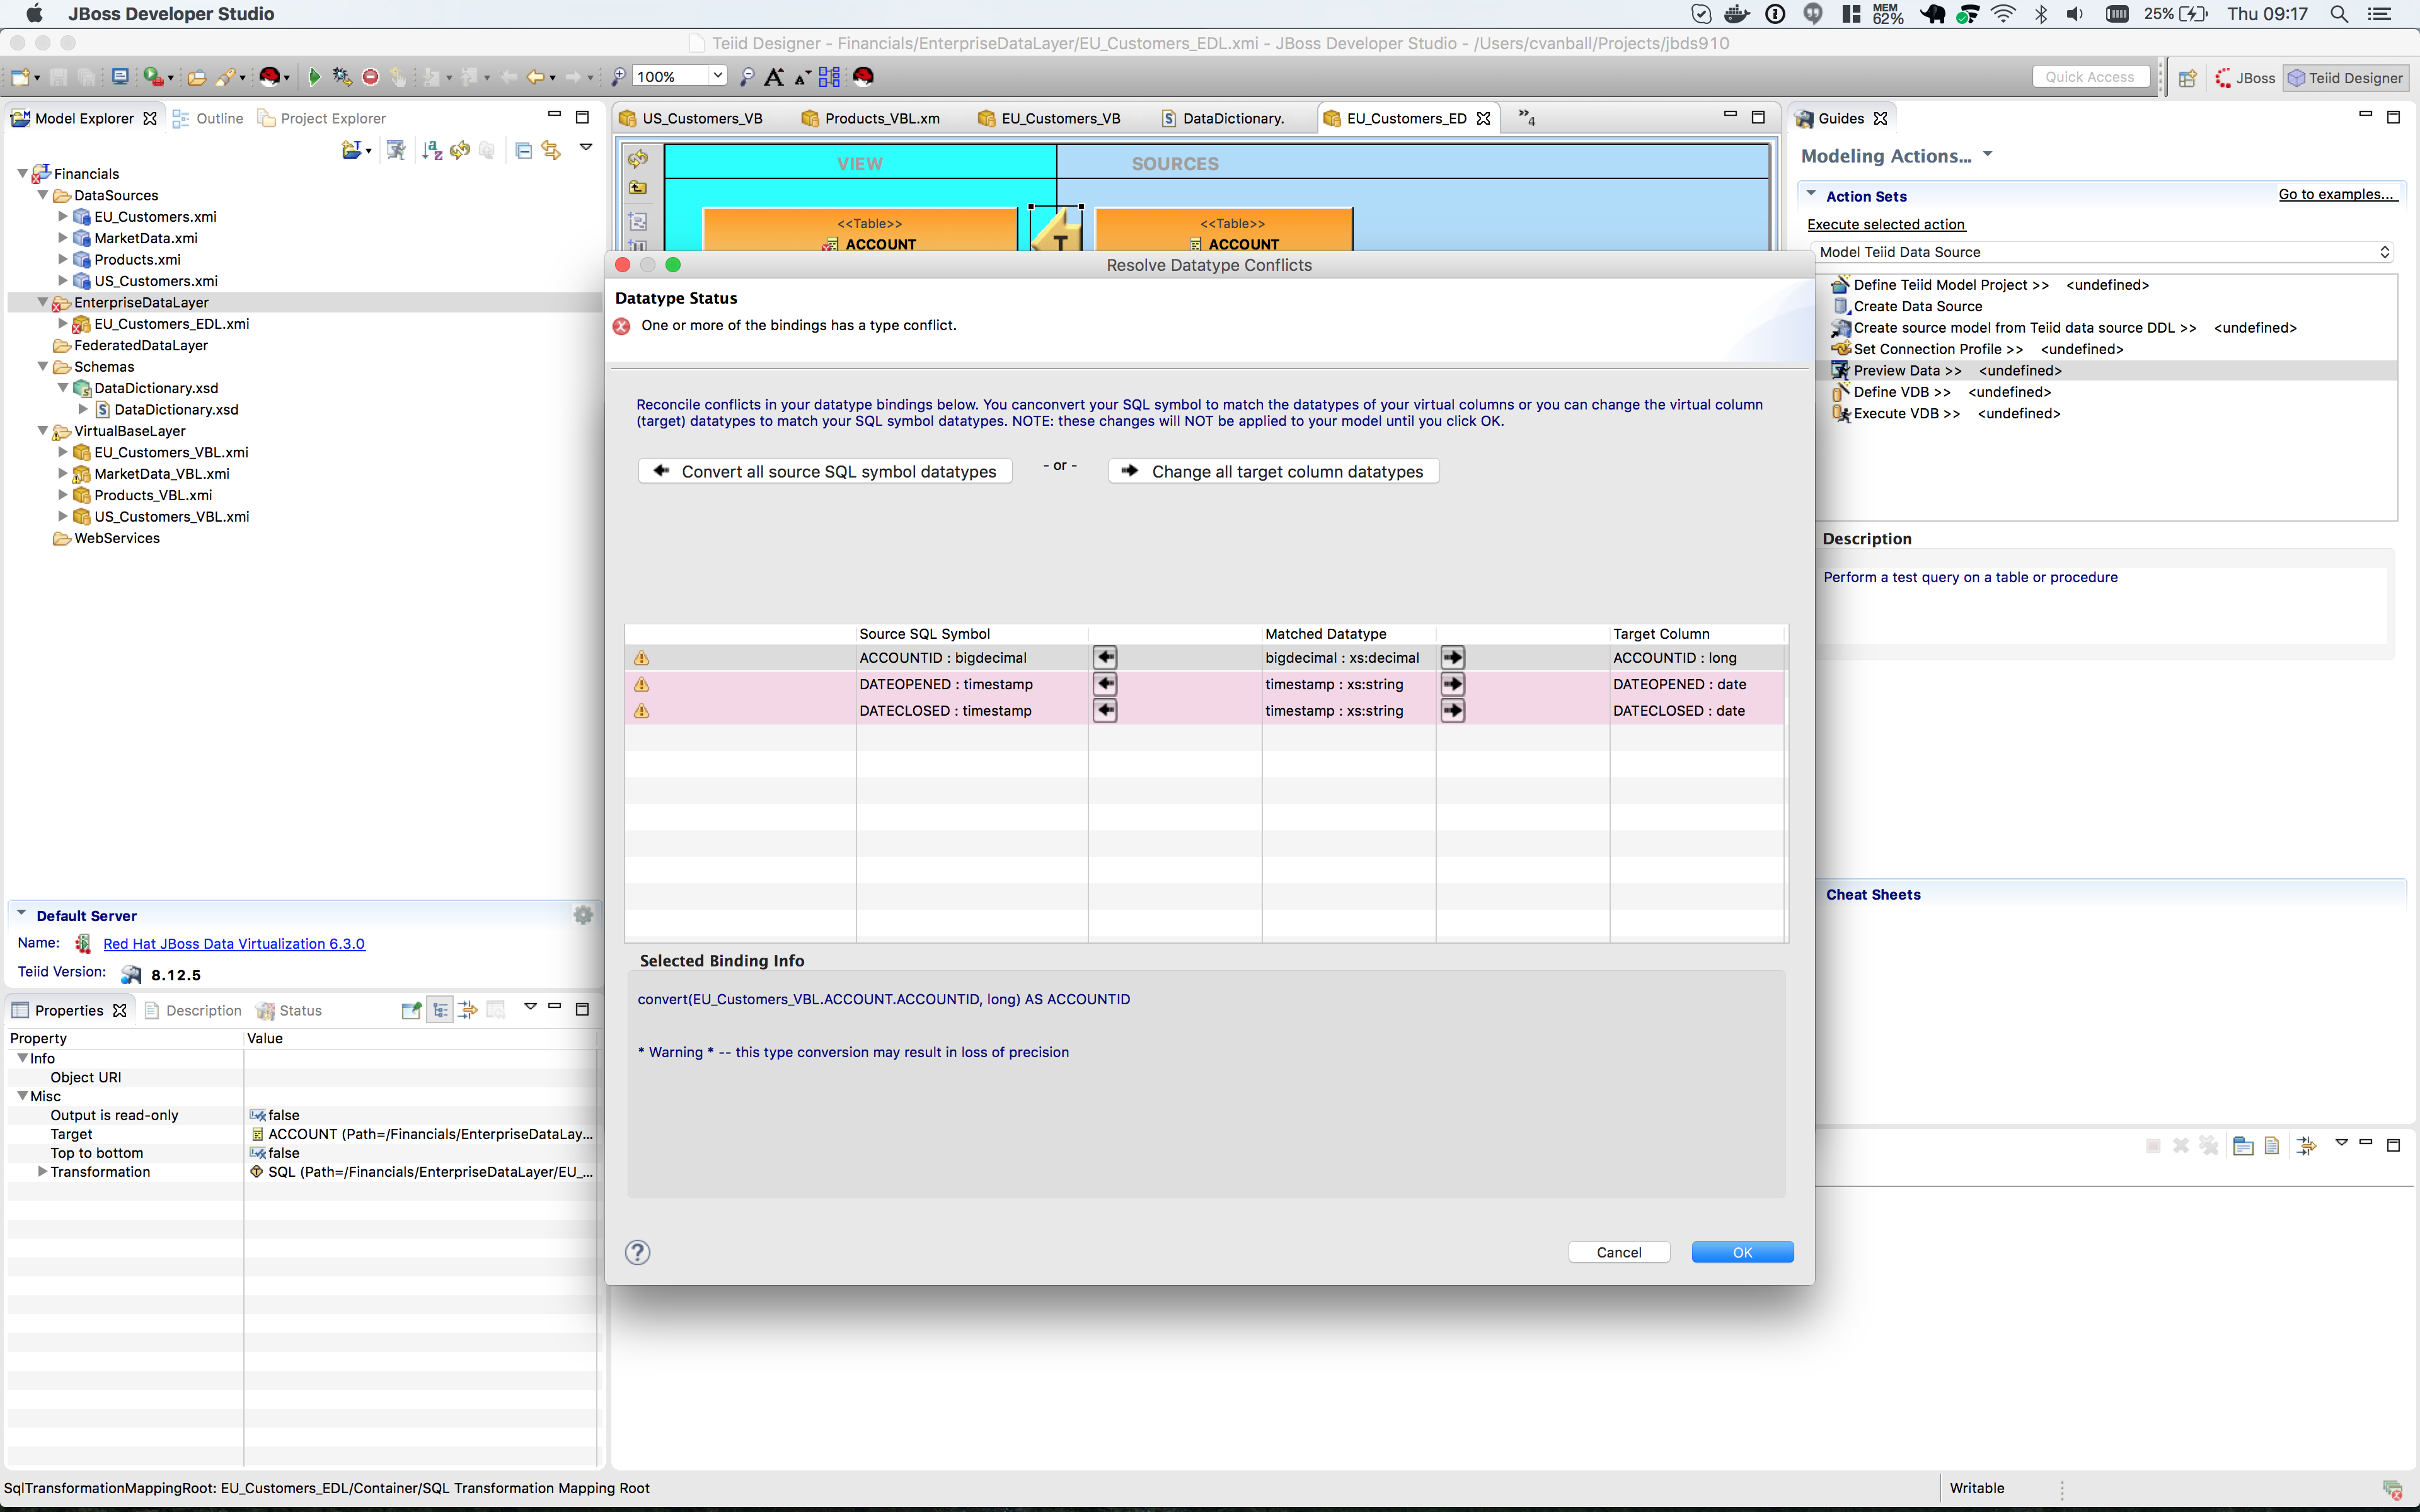The width and height of the screenshot is (2420, 1512).
Task: Click the help question mark icon
Action: click(x=637, y=1252)
